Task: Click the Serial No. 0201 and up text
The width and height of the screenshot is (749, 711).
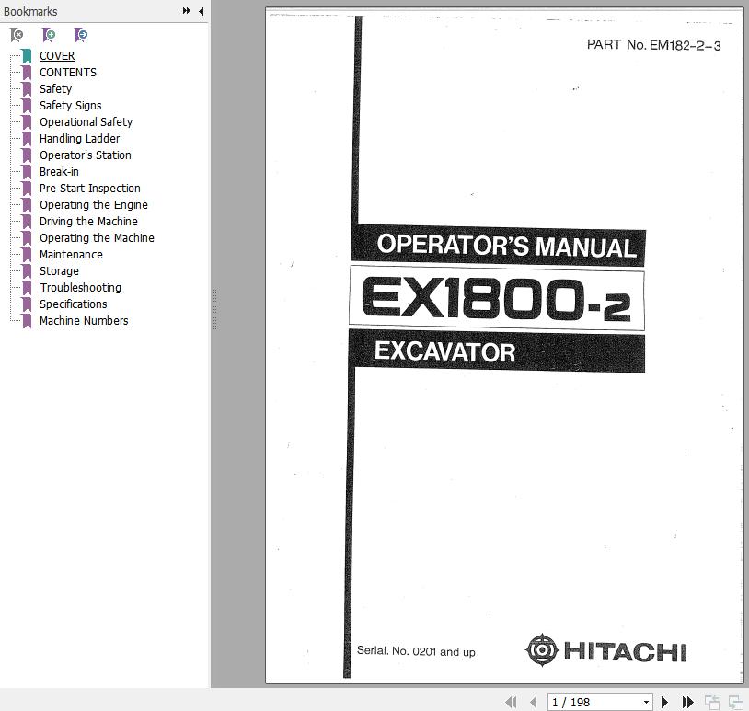Action: pyautogui.click(x=416, y=651)
